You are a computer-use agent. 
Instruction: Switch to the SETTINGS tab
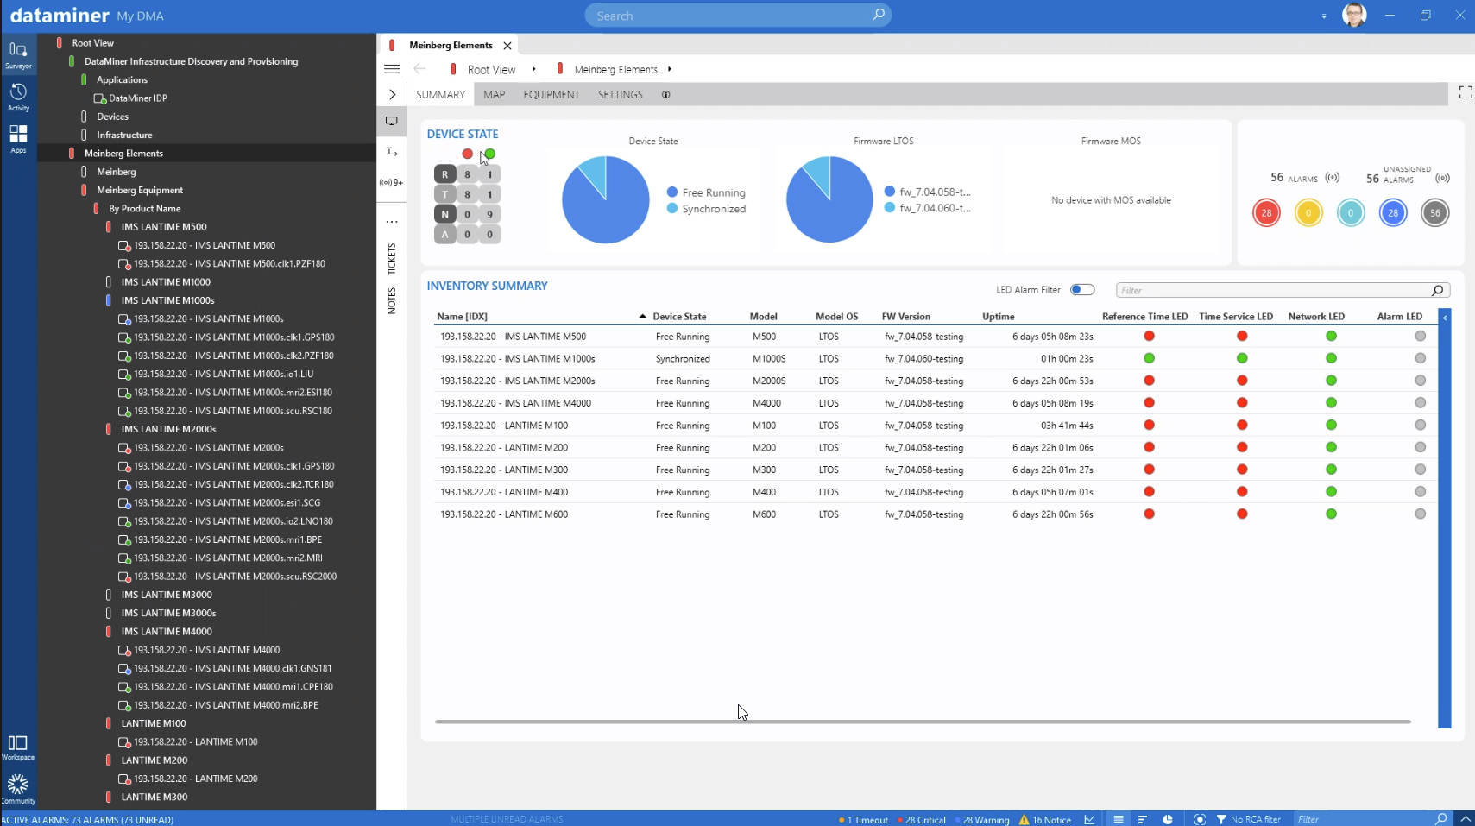(621, 95)
